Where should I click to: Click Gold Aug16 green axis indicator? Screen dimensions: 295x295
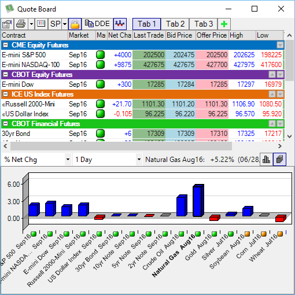(x=214, y=234)
